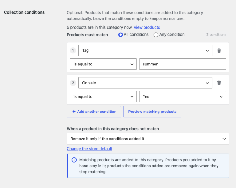Click the summer tag value field

[x=183, y=64]
